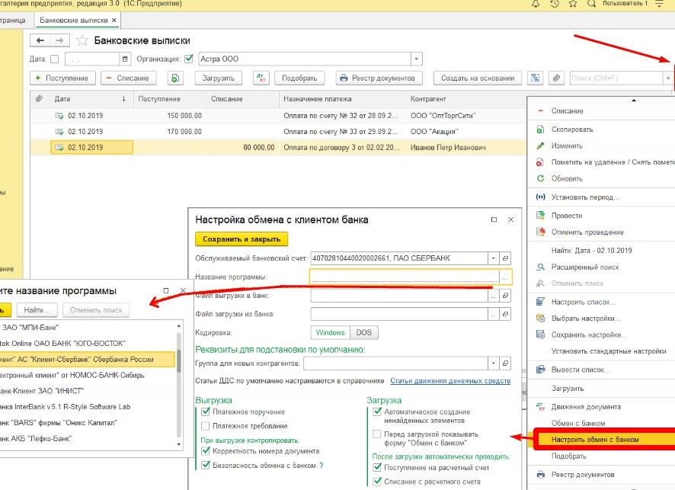The height and width of the screenshot is (490, 675).
Task: Click the search magnifier in title bar
Action: tap(591, 4)
